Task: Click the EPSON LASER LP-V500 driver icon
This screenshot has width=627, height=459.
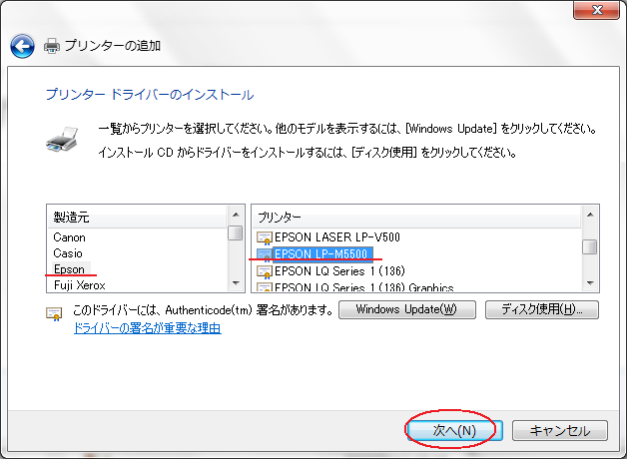Action: tap(265, 237)
